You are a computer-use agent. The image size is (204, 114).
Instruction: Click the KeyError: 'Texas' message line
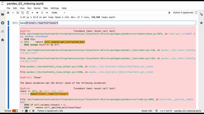(x=31, y=77)
